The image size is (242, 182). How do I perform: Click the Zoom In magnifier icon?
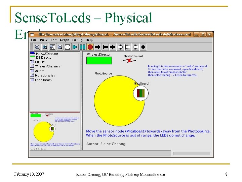(x=37, y=47)
